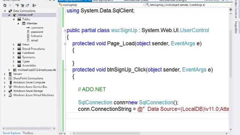Screen dimensions: 240x135
Task: Click the Windows Azure Compute icon
Action: tap(10, 82)
